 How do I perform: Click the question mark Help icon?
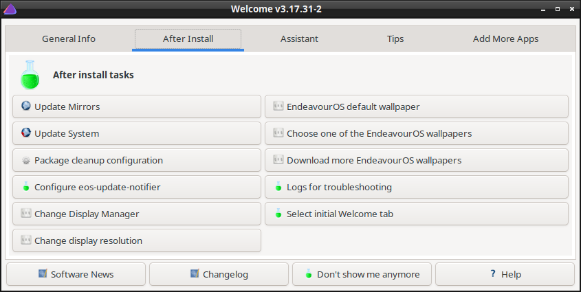click(493, 273)
